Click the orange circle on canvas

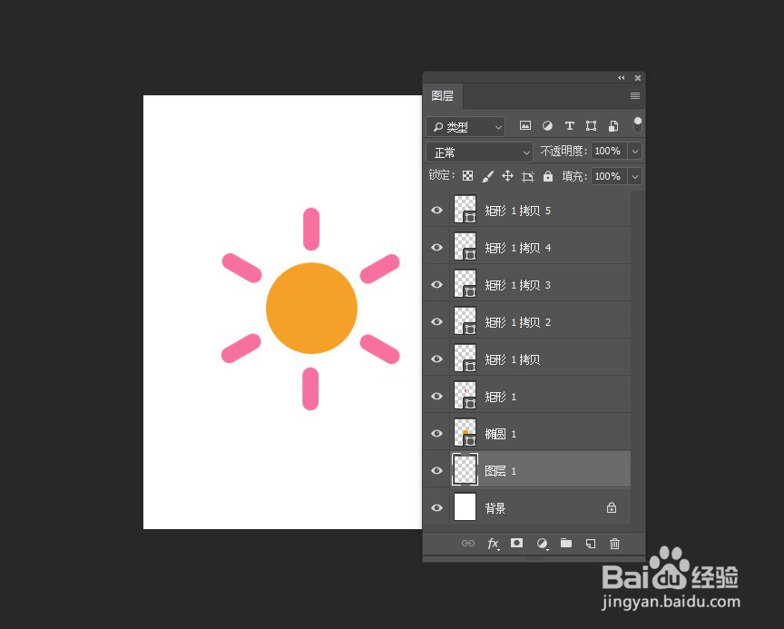(311, 308)
